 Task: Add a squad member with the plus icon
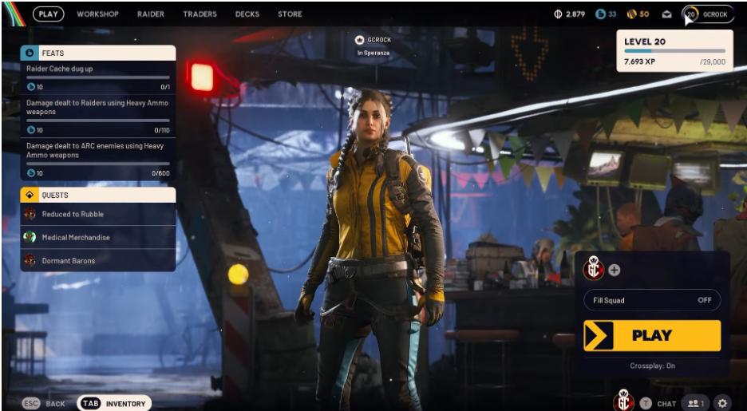[614, 270]
